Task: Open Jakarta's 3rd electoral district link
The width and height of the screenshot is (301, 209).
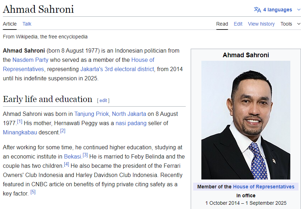Action: pos(117,69)
